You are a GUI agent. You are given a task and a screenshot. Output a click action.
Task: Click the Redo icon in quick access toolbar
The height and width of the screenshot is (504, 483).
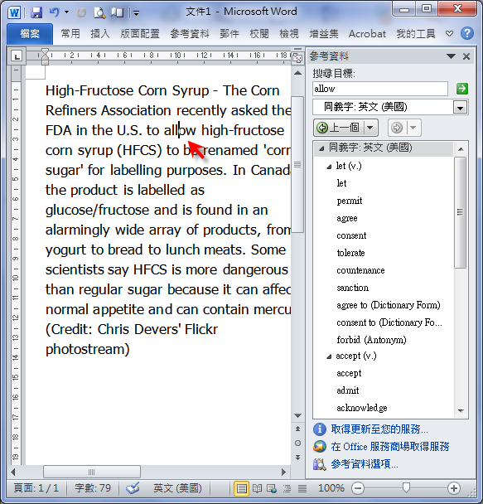(x=81, y=12)
